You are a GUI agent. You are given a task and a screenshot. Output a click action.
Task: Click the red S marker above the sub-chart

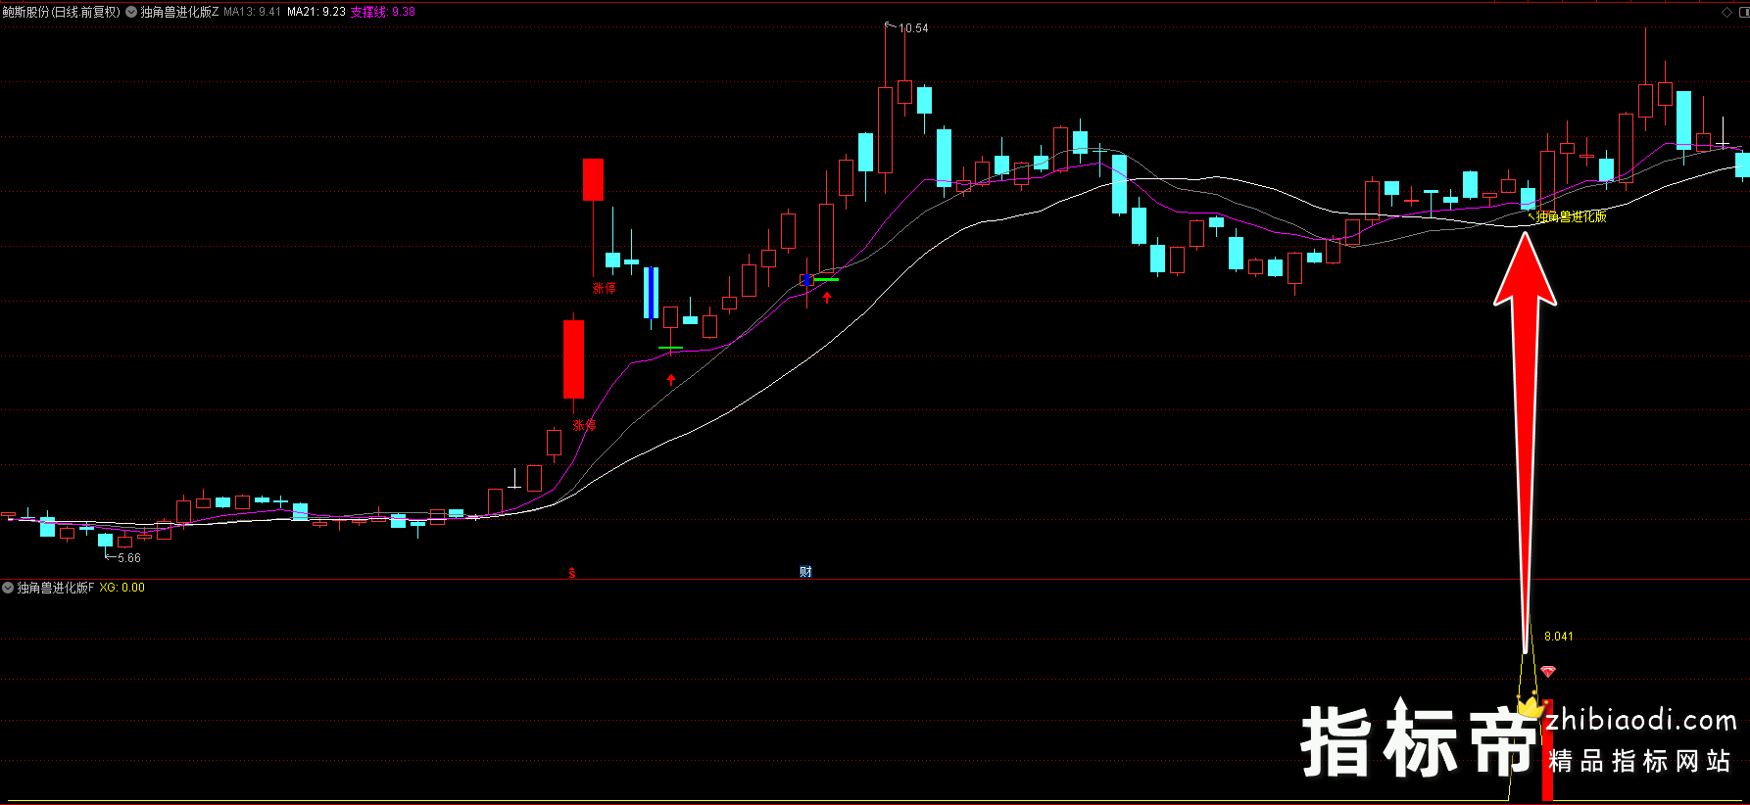coord(572,572)
